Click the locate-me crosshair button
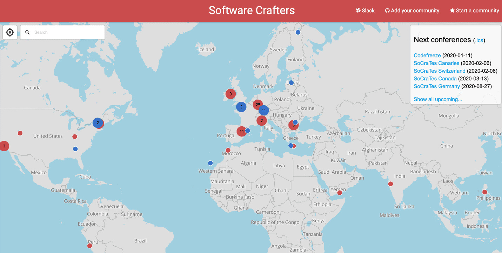This screenshot has height=253, width=502. tap(10, 32)
